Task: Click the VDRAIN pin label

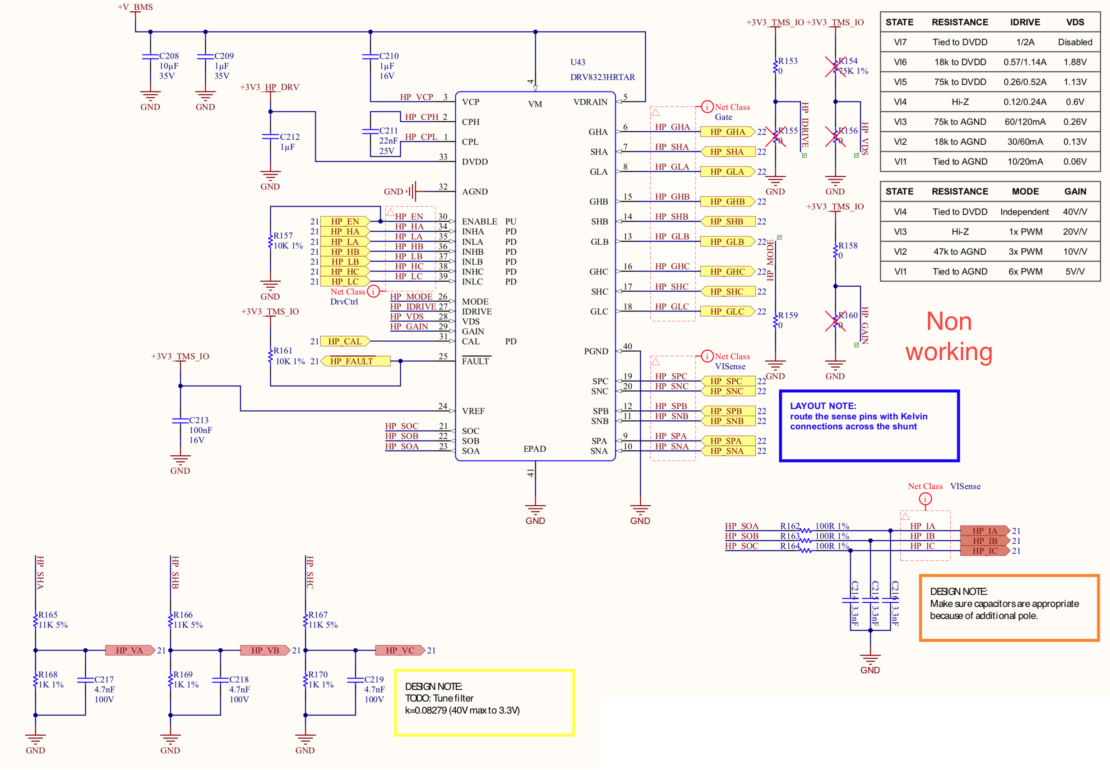Action: point(590,102)
